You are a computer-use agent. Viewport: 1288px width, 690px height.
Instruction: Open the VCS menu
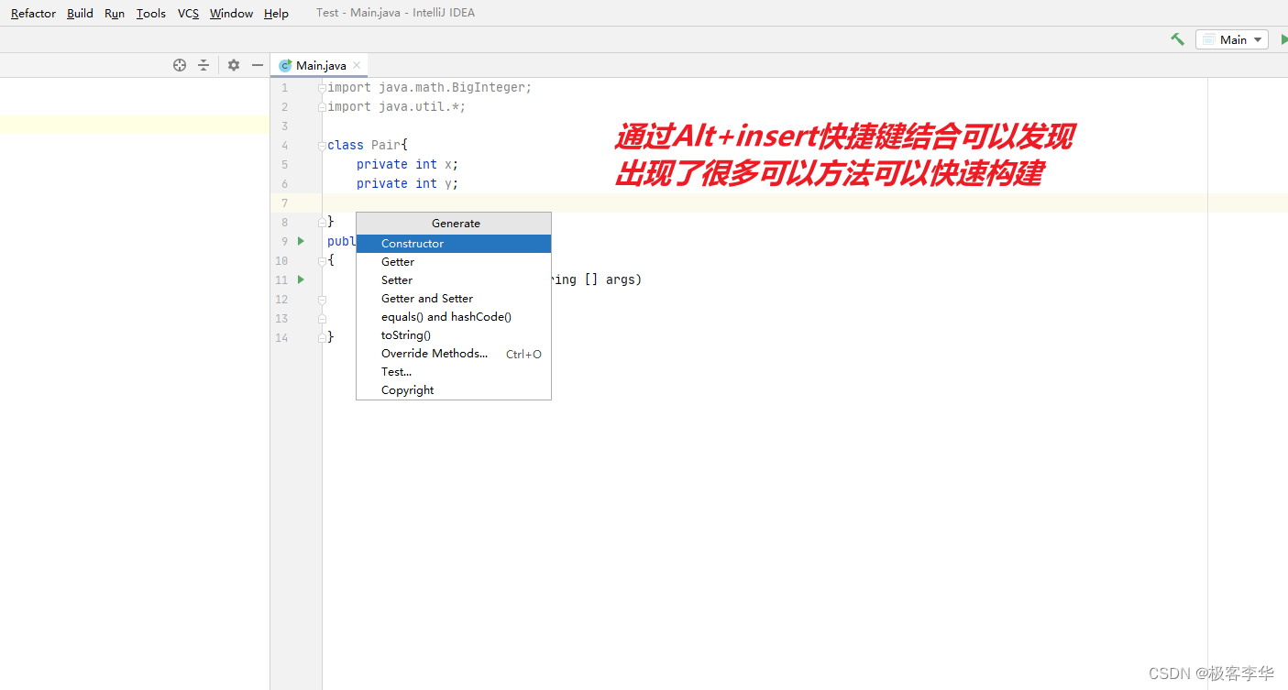tap(188, 13)
